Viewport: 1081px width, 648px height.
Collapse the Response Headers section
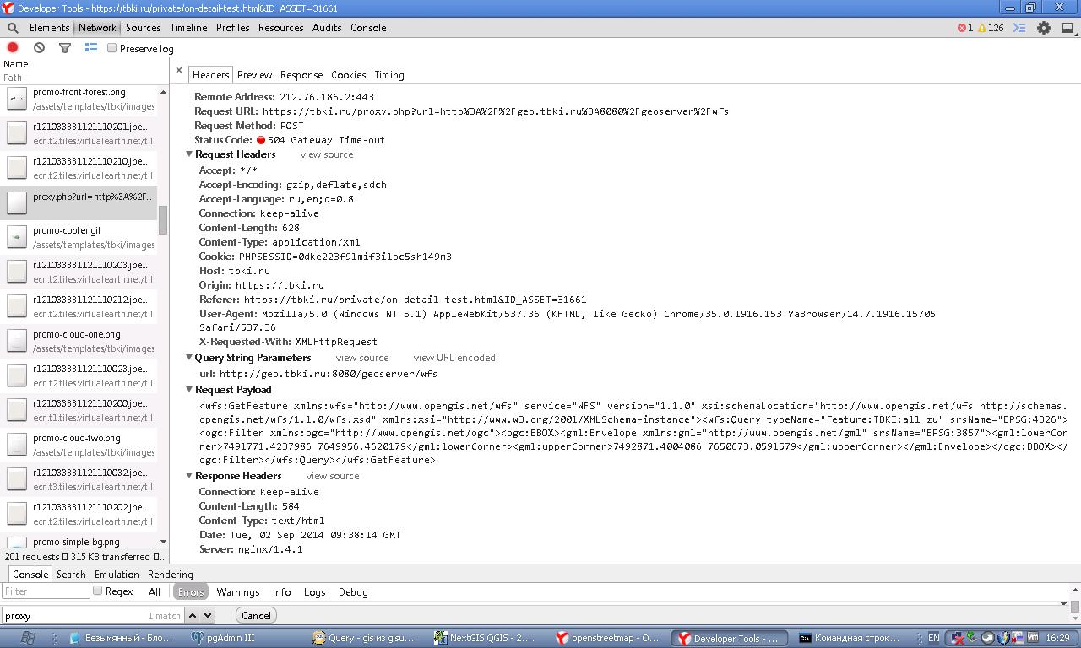tap(189, 475)
